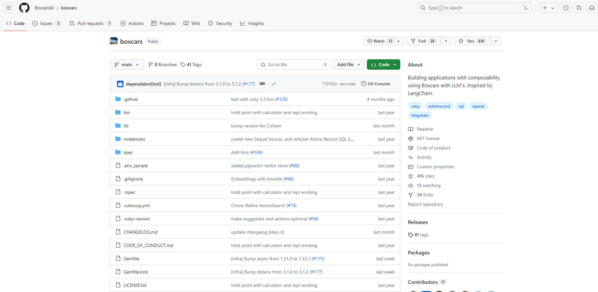
Task: Open the notebooks folder
Action: [x=134, y=139]
